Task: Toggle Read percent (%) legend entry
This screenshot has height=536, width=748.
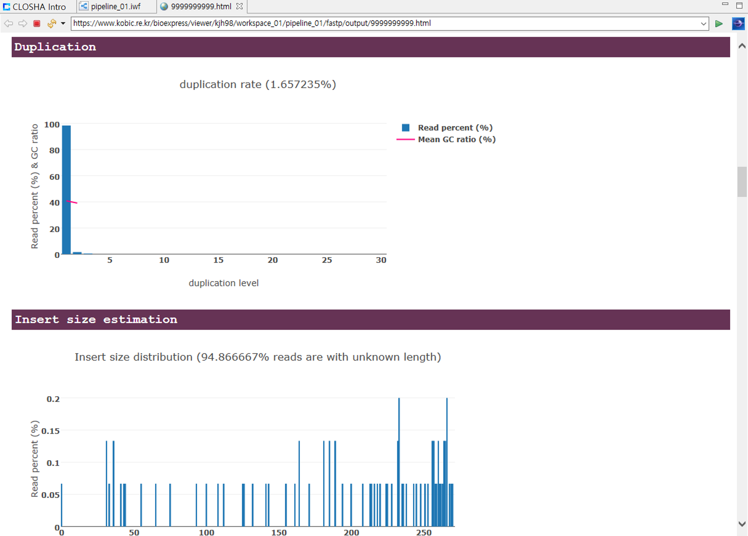Action: (447, 128)
